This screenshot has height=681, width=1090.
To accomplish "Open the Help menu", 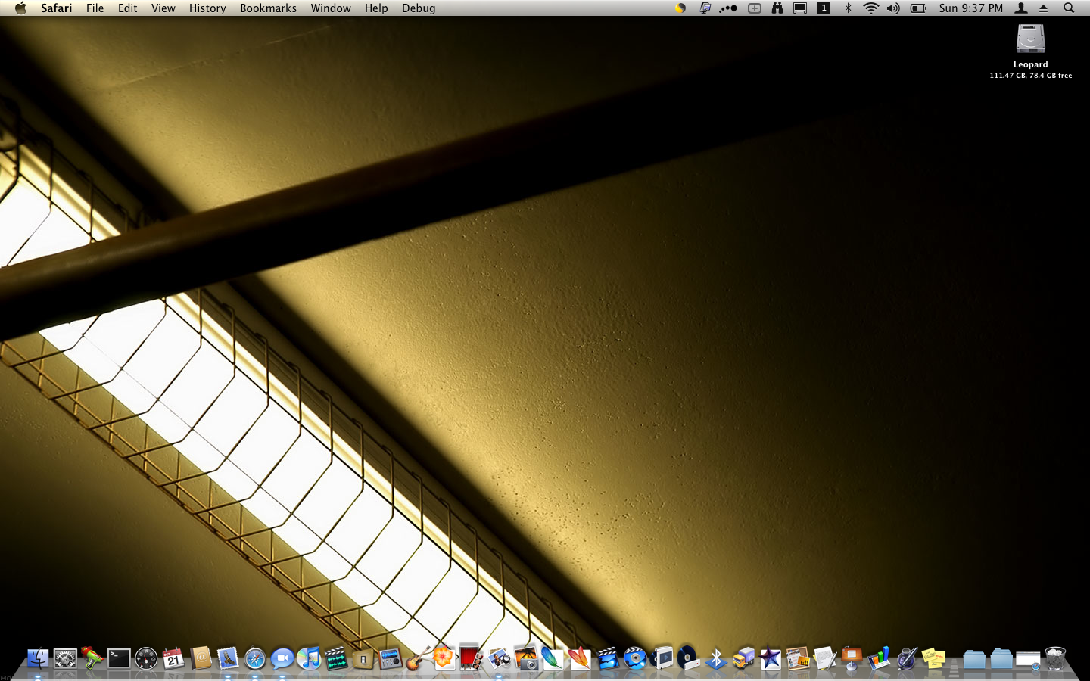I will [376, 8].
